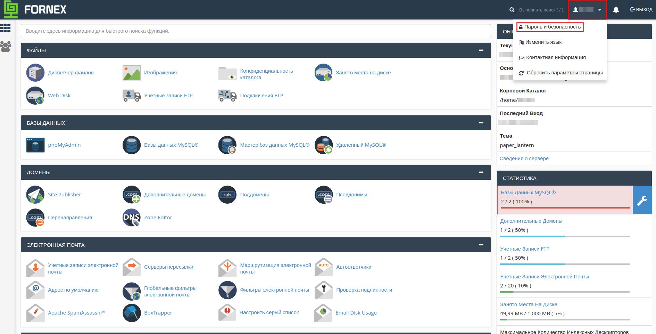Click the wrench icon beside MySQL statistics
This screenshot has width=656, height=334.
(642, 200)
